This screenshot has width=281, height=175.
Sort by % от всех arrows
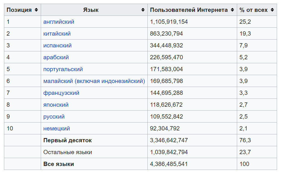point(272,10)
